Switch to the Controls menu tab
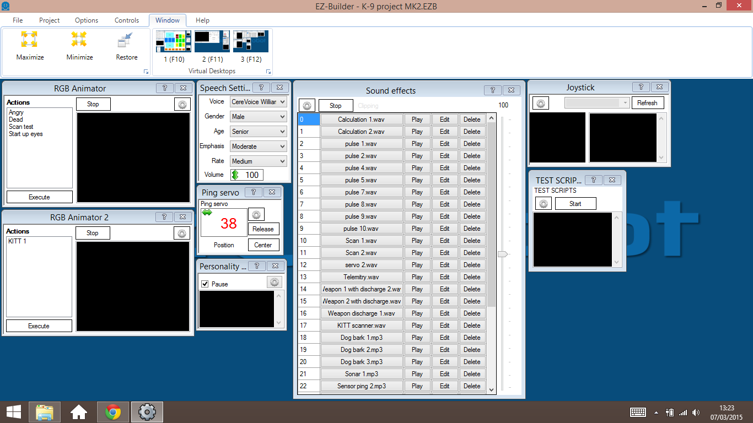 coord(126,20)
